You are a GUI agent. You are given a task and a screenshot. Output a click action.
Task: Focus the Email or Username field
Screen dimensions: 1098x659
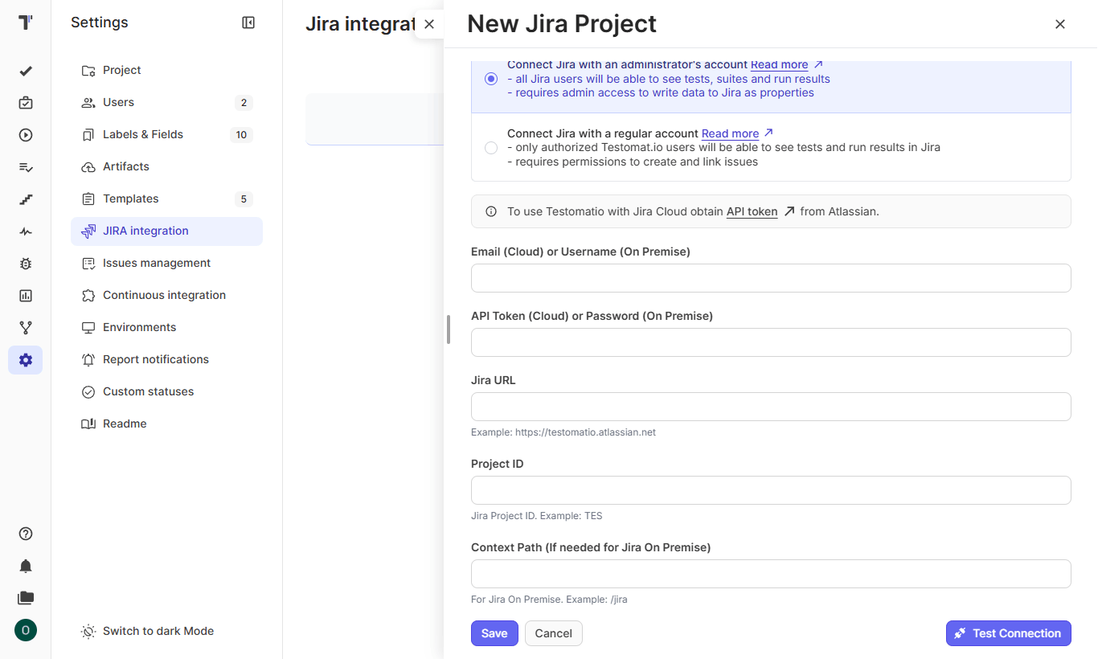(771, 278)
